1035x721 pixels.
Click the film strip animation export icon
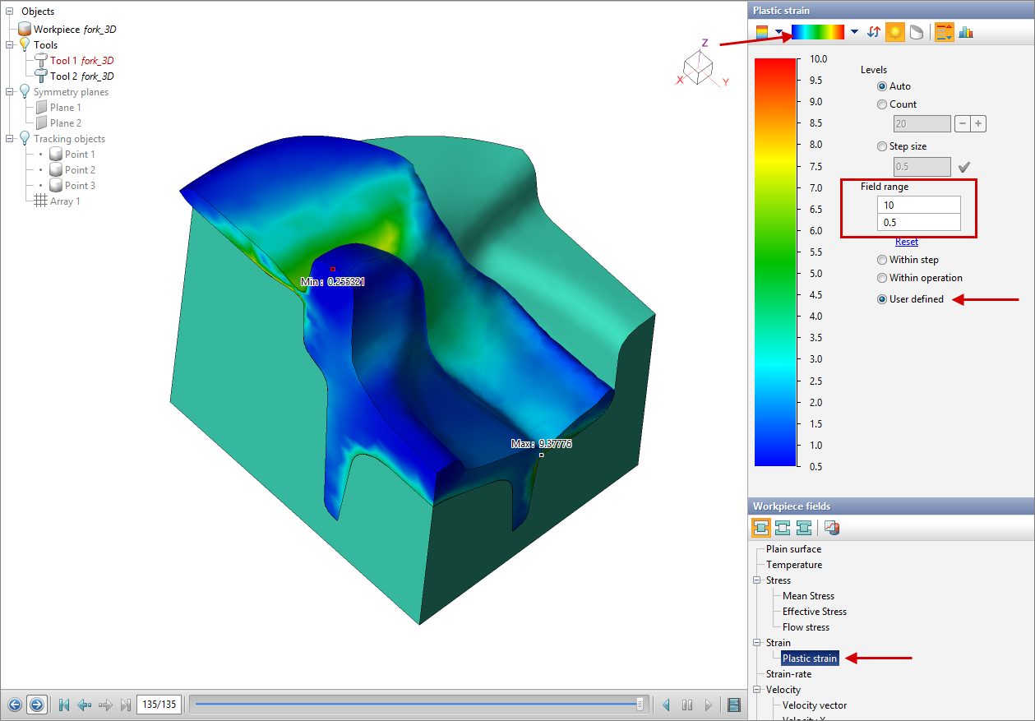point(734,705)
